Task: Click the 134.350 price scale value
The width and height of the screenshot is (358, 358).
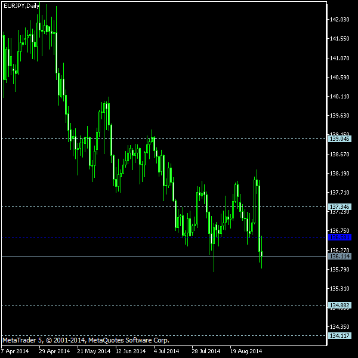Action: tap(340, 327)
